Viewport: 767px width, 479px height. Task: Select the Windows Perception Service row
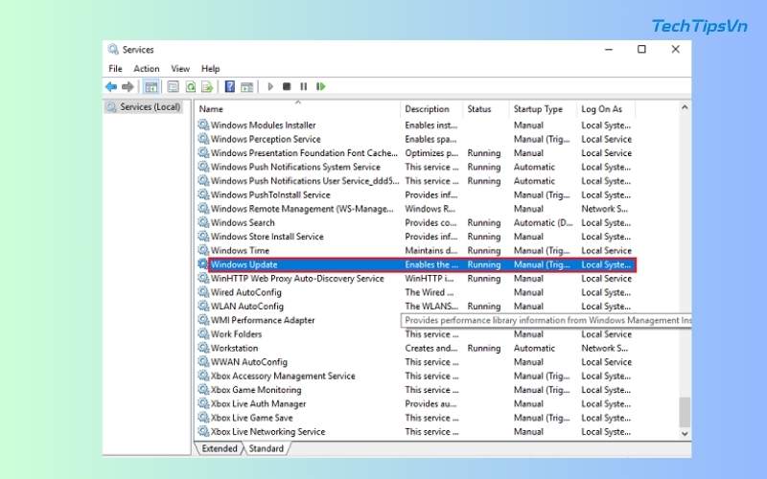[416, 139]
